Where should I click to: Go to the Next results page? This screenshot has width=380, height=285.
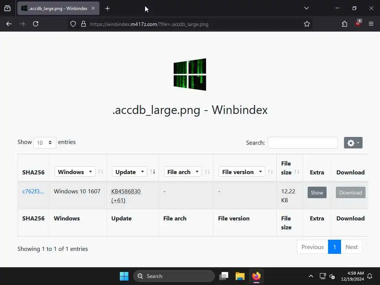click(x=351, y=247)
